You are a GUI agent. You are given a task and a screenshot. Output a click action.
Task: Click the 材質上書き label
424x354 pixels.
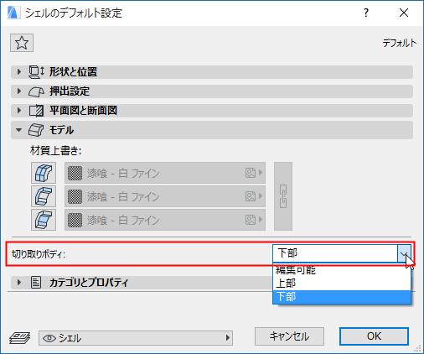[x=55, y=151]
